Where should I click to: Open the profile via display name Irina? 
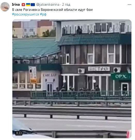click(16, 4)
